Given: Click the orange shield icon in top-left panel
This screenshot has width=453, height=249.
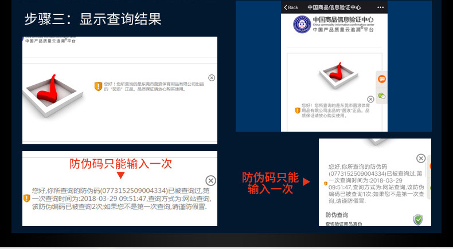Looking at the screenshot, I should point(98,86).
